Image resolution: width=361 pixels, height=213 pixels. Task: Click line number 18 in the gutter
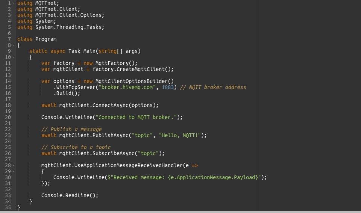pyautogui.click(x=8, y=105)
